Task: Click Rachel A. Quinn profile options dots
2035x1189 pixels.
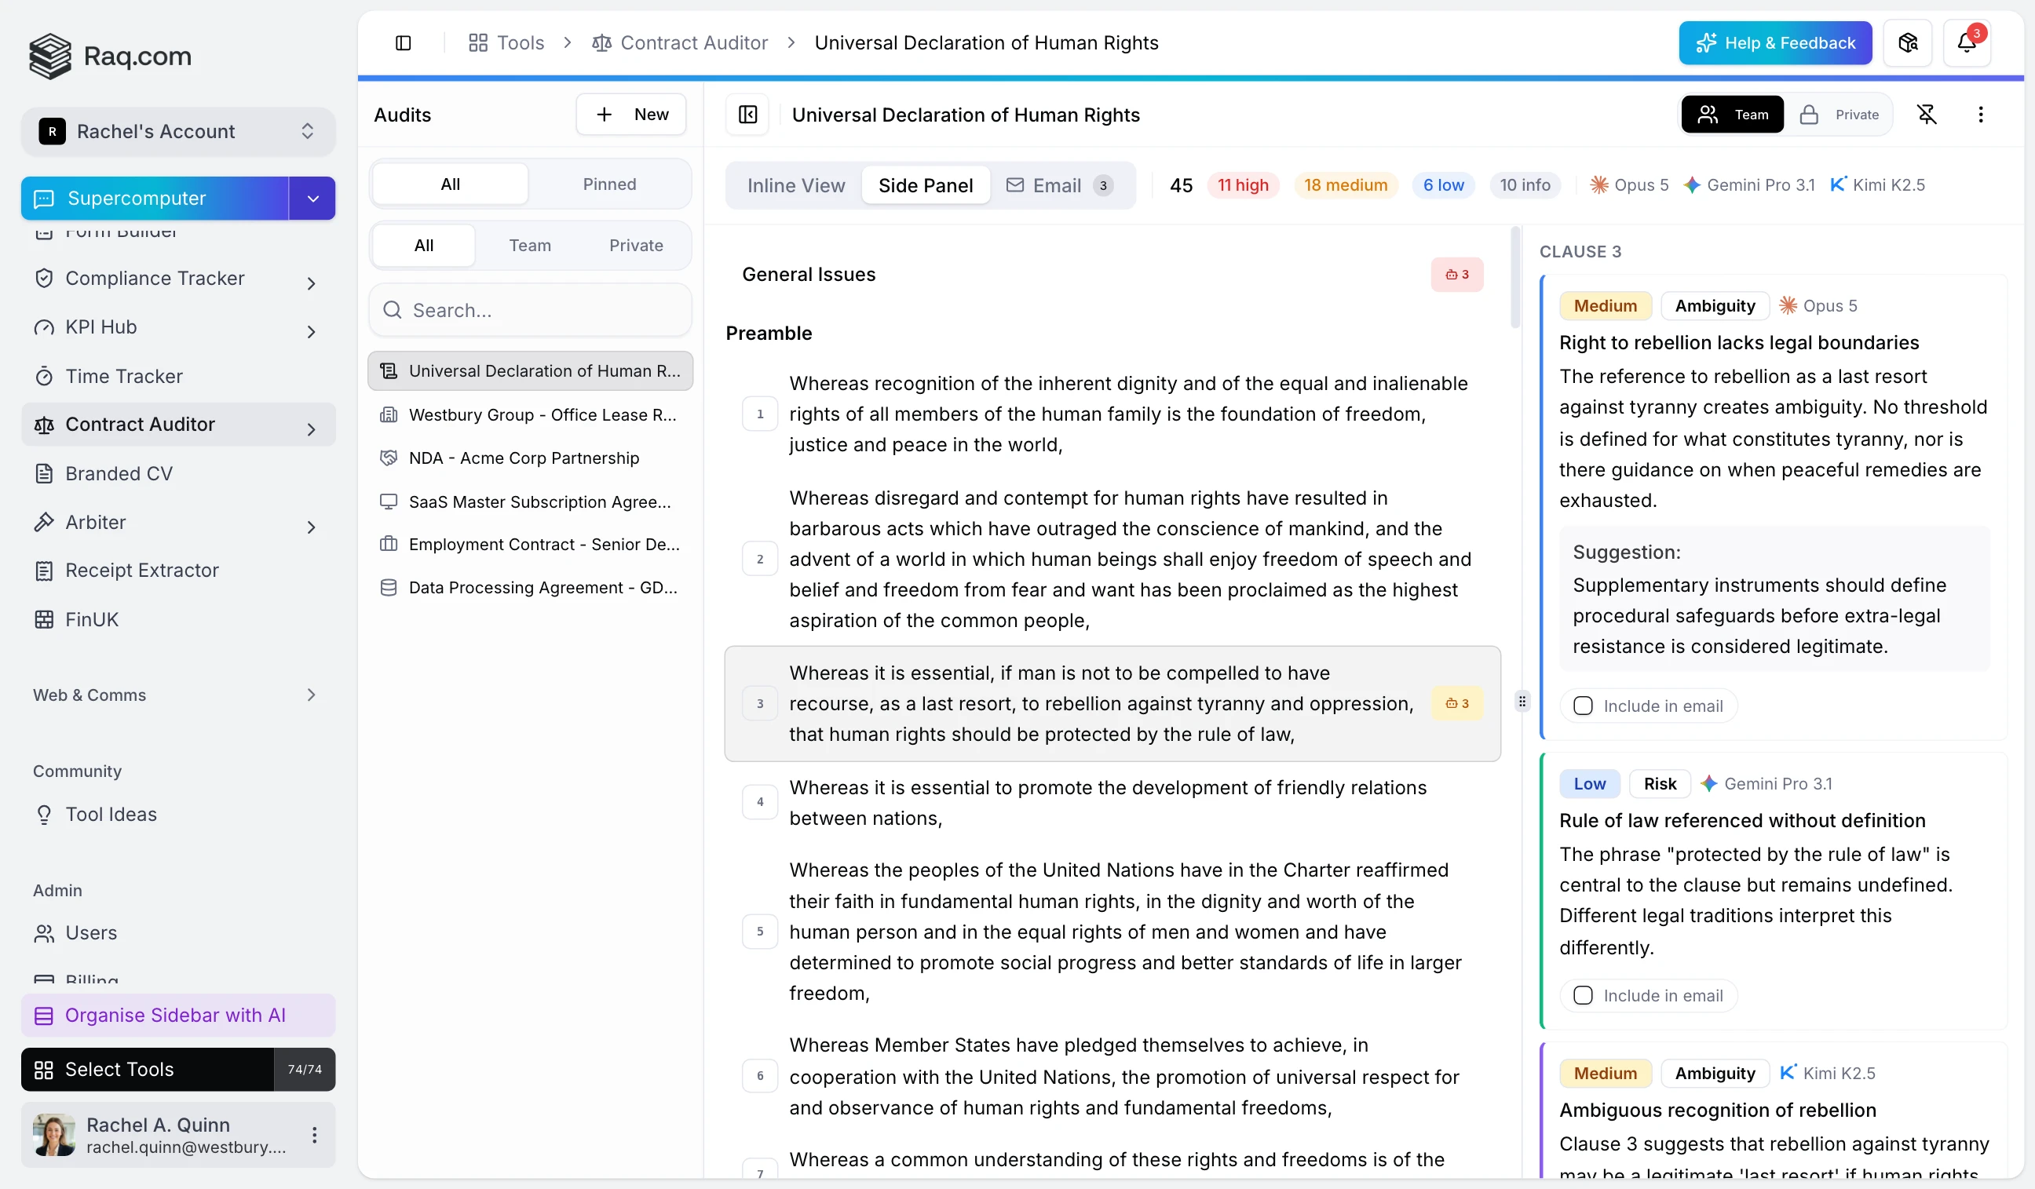Action: point(315,1135)
